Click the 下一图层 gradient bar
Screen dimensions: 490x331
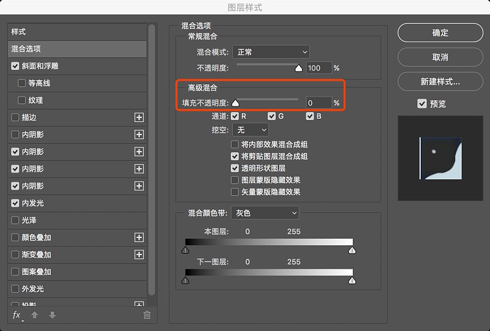(269, 272)
